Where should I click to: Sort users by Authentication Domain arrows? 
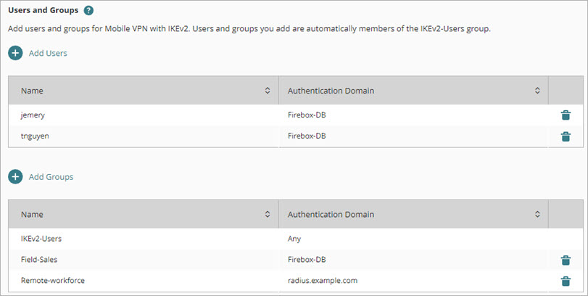(537, 91)
